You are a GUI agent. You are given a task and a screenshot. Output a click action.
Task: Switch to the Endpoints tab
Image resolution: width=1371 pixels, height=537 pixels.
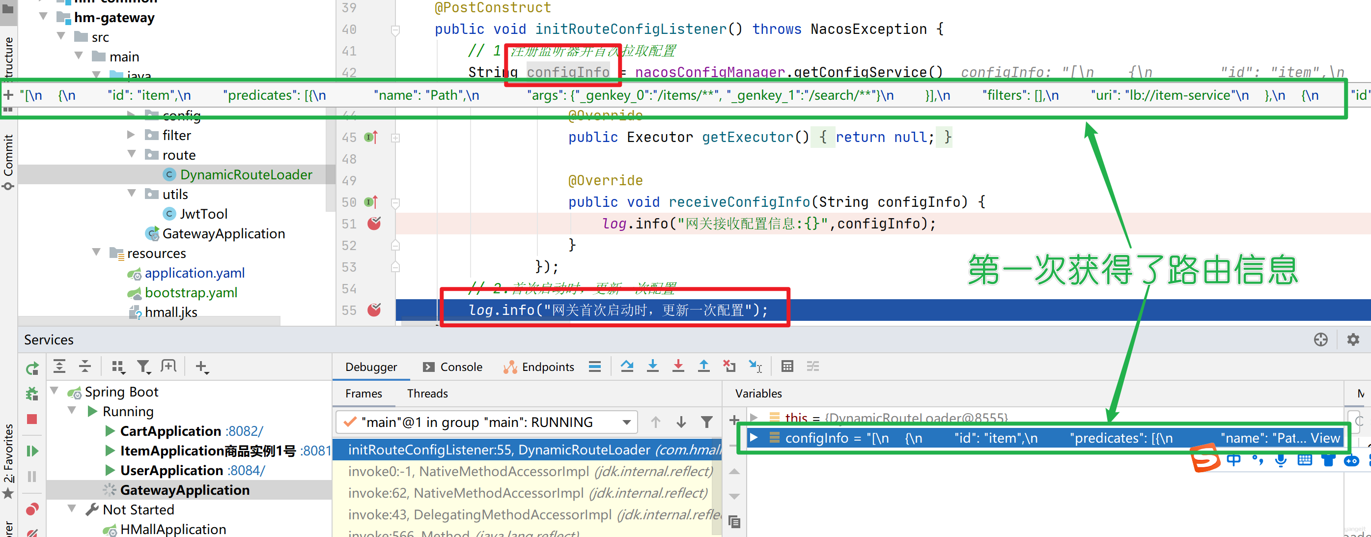(538, 367)
